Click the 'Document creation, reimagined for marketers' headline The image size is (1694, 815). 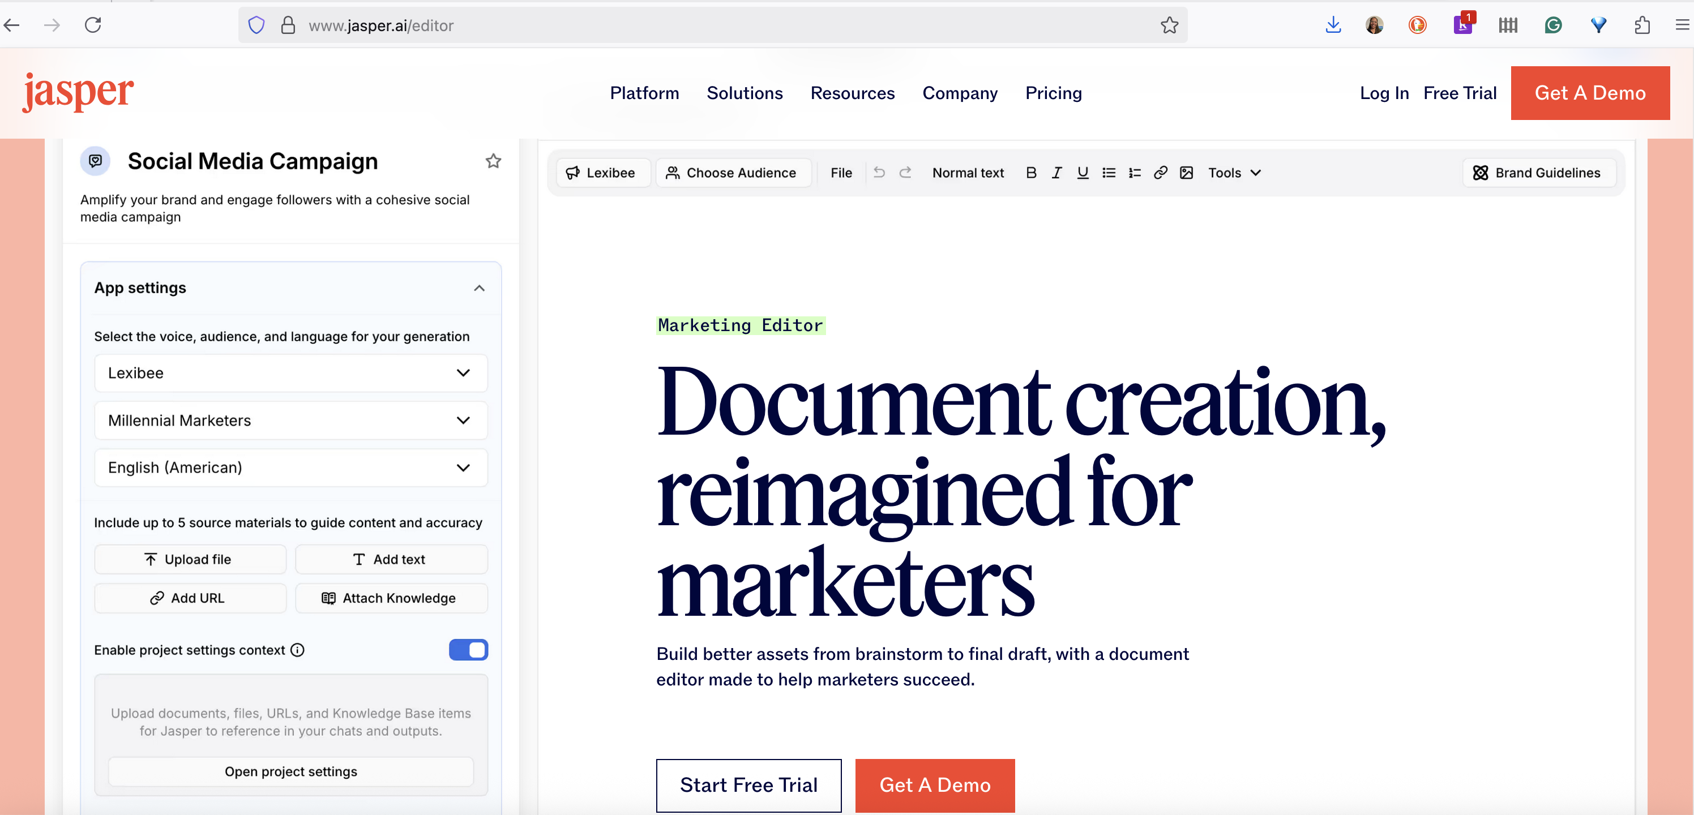tap(1021, 491)
